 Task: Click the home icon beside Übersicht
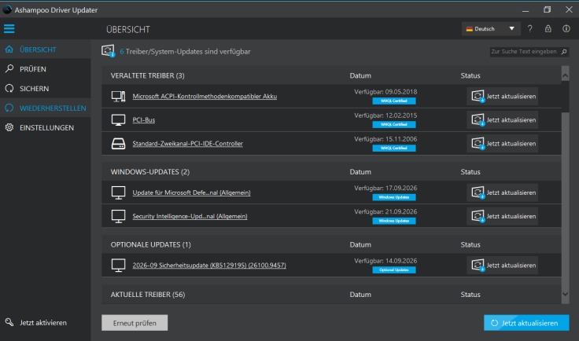click(x=9, y=49)
